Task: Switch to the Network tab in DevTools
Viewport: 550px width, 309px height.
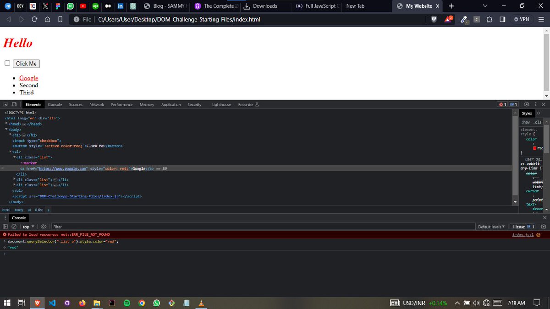Action: (97, 105)
